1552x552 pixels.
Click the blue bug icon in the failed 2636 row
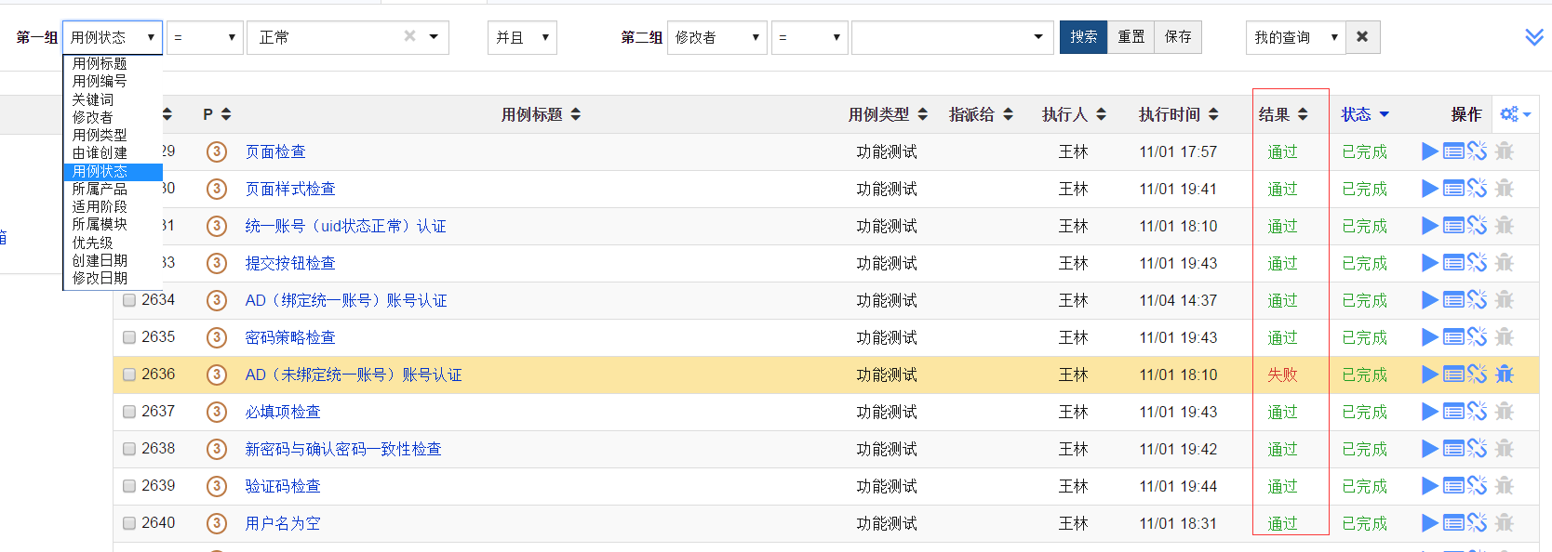pos(1505,375)
